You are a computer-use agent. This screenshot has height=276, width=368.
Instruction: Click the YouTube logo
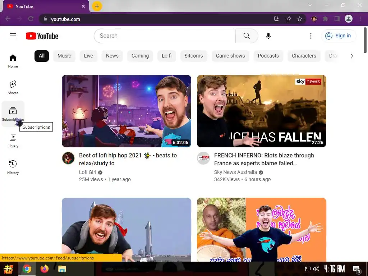42,36
